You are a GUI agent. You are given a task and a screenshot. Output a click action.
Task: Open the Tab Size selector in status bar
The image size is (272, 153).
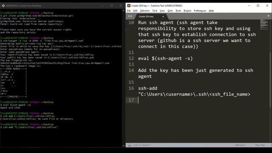[240, 145]
